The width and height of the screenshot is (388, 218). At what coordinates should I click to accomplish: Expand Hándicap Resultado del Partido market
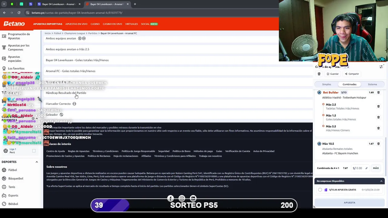click(x=178, y=93)
